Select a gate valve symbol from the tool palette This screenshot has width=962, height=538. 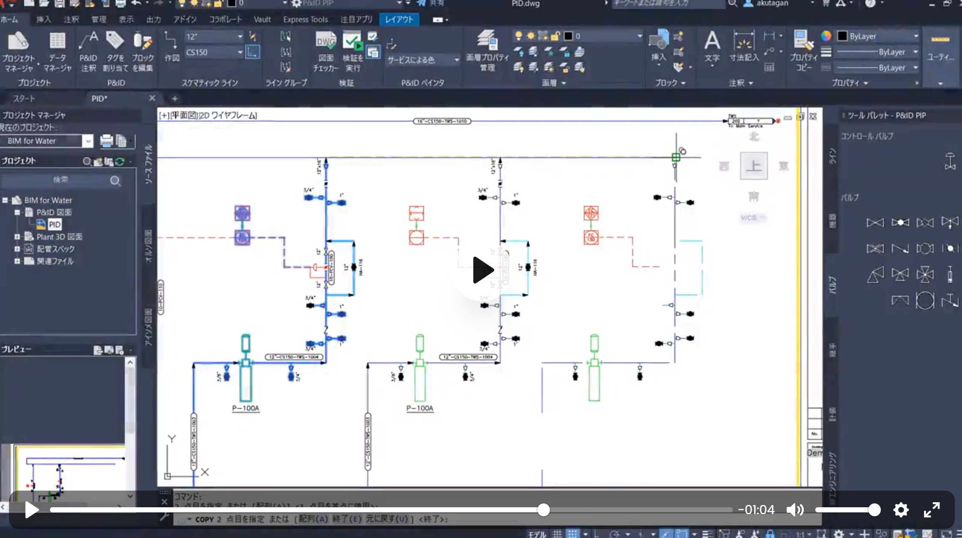[875, 222]
